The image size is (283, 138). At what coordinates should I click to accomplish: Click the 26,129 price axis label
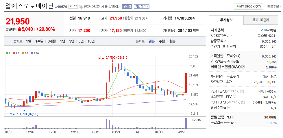193,56
